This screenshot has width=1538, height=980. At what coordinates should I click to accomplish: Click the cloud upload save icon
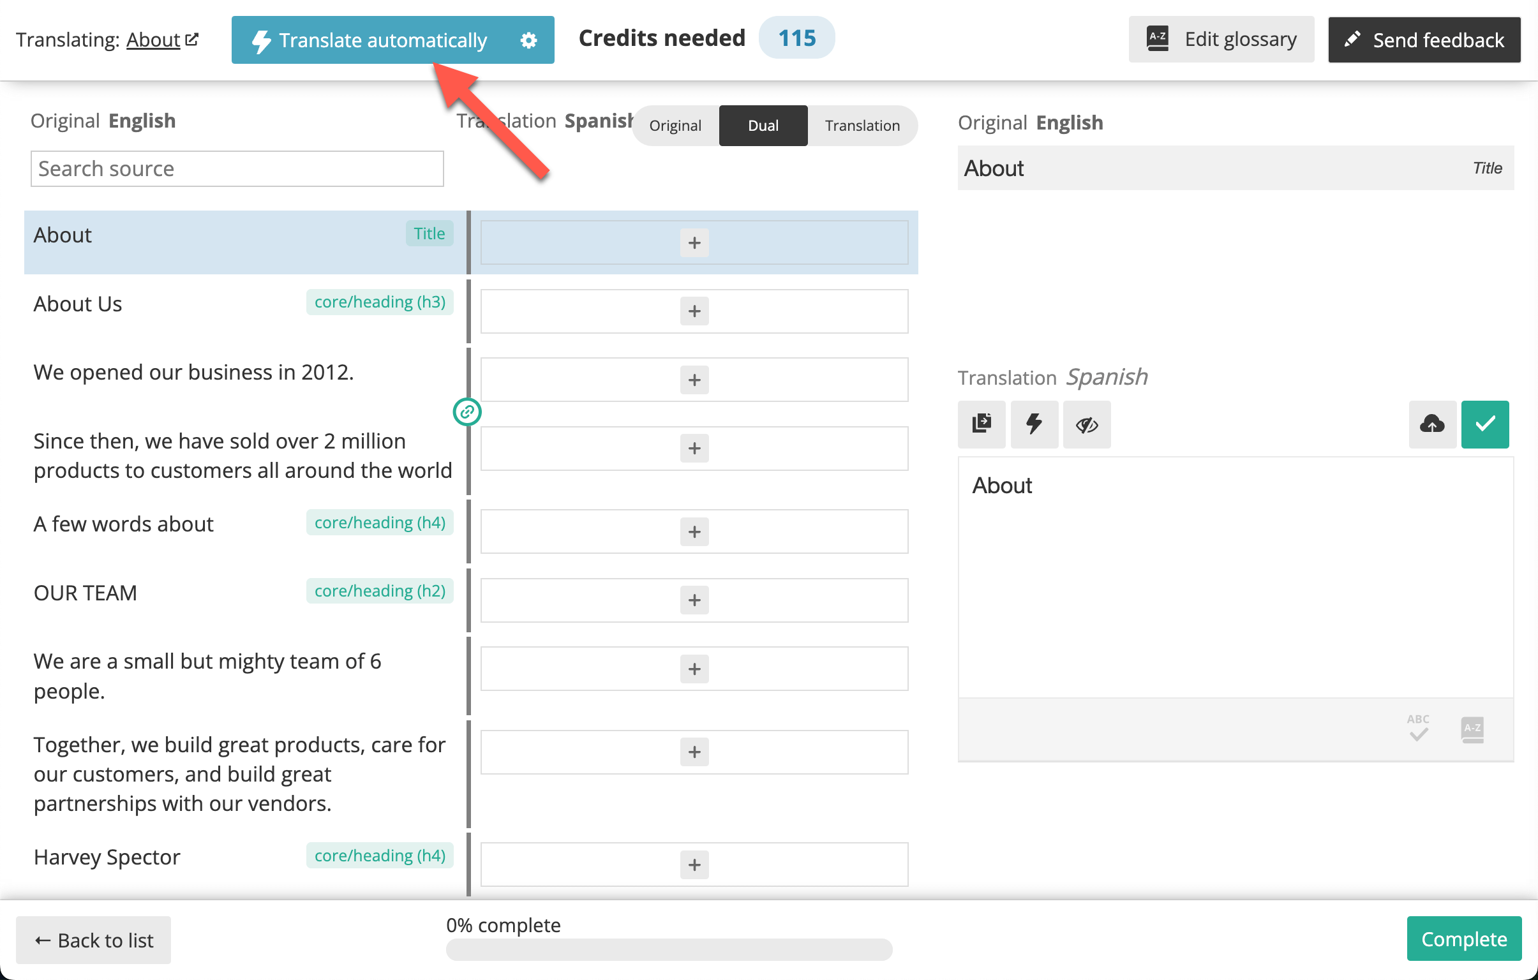click(1432, 424)
